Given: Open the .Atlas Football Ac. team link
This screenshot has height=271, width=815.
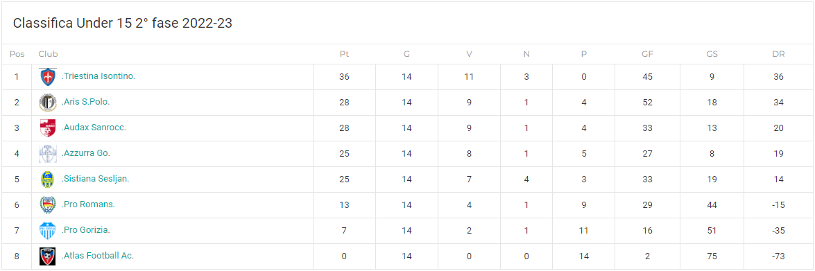Looking at the screenshot, I should pos(98,256).
